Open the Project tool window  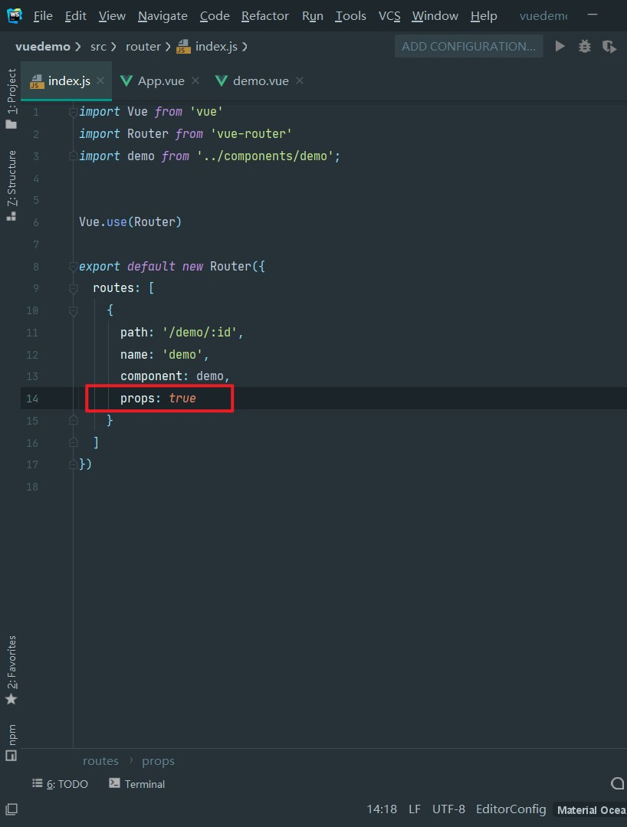click(x=11, y=99)
